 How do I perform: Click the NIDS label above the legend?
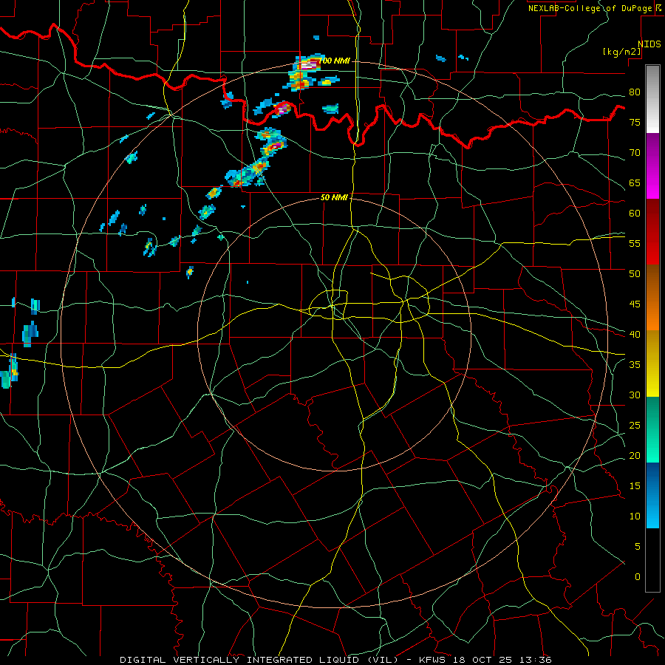point(649,44)
